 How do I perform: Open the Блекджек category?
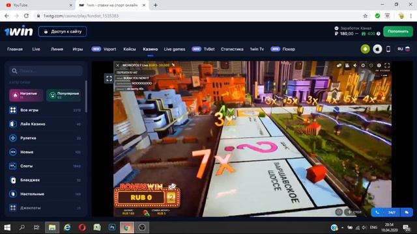45,180
